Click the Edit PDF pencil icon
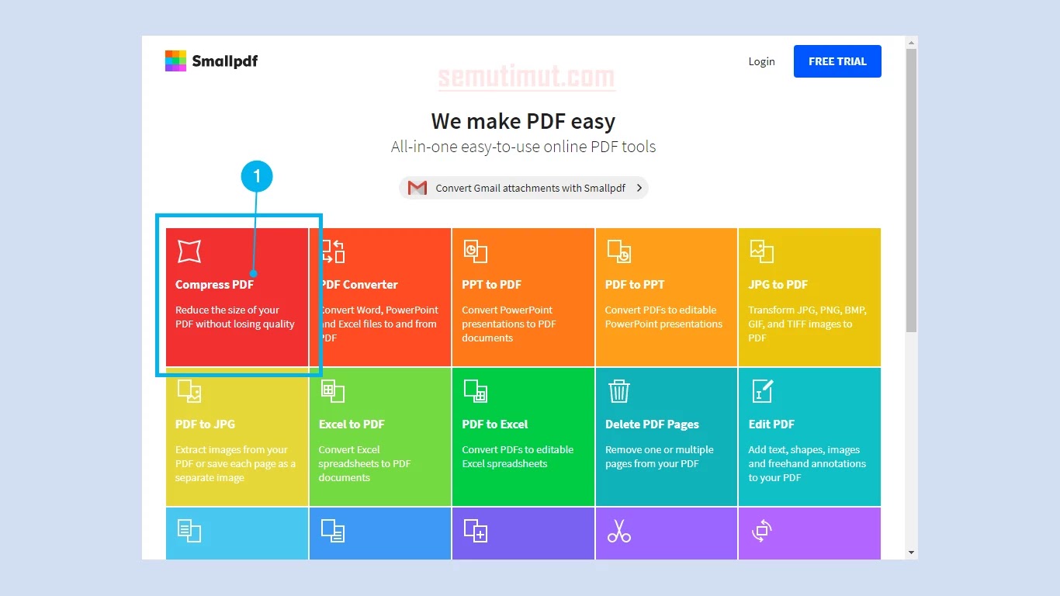Screen dimensions: 1060x596 (762, 390)
